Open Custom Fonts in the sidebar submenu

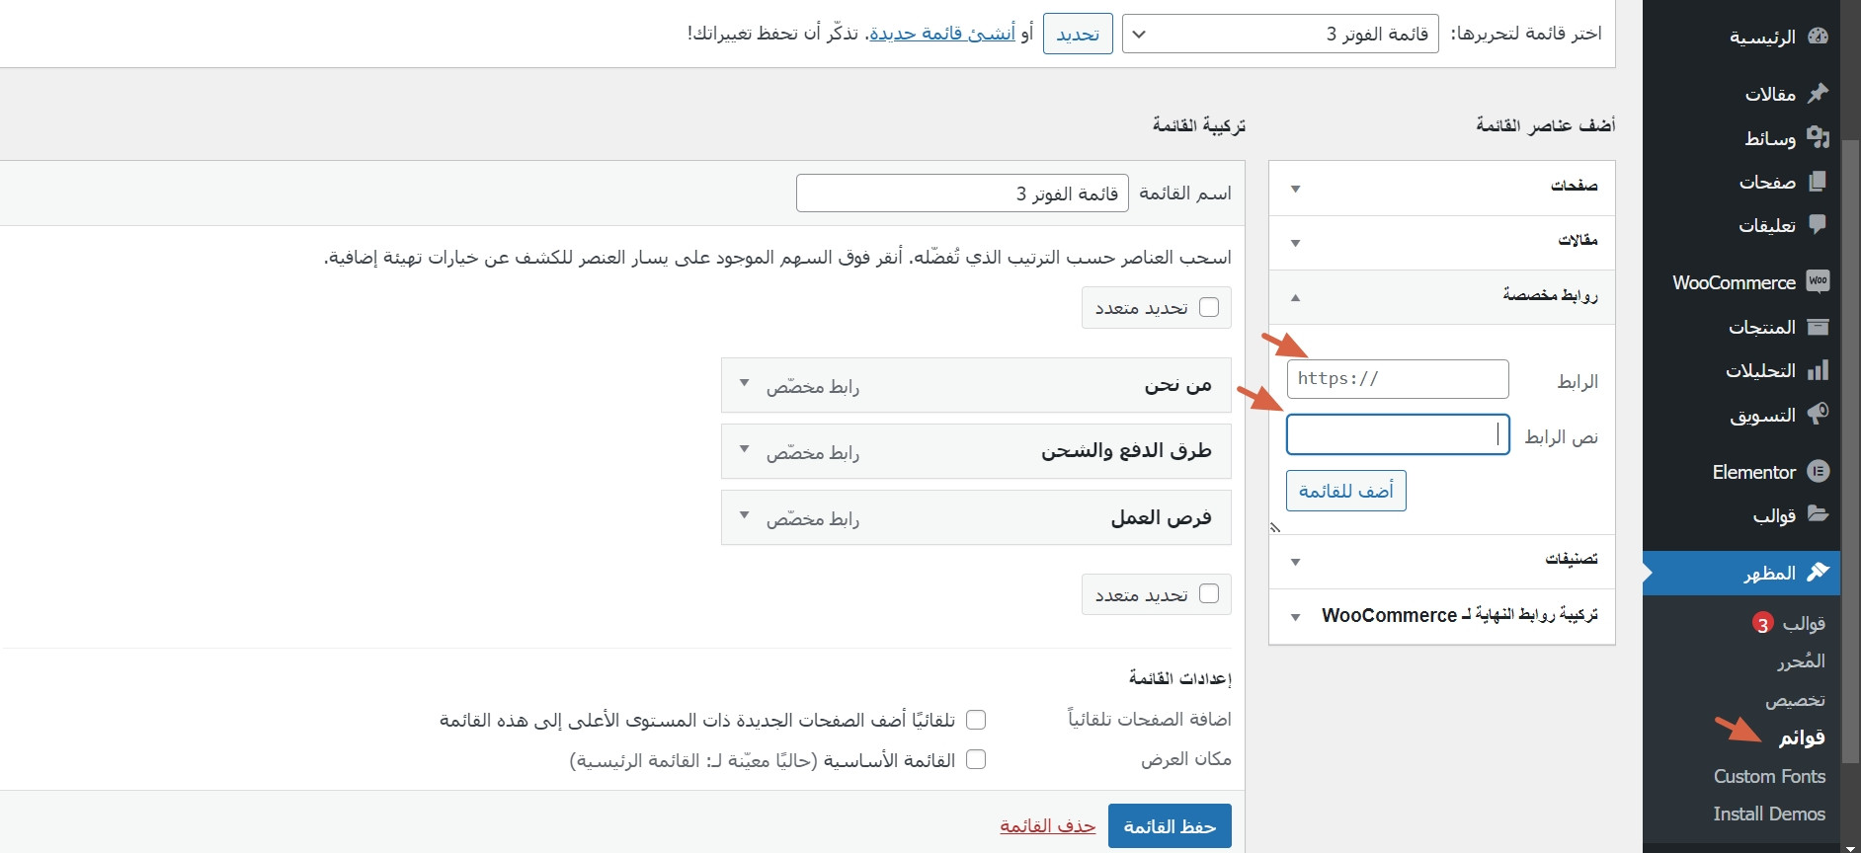(1769, 776)
